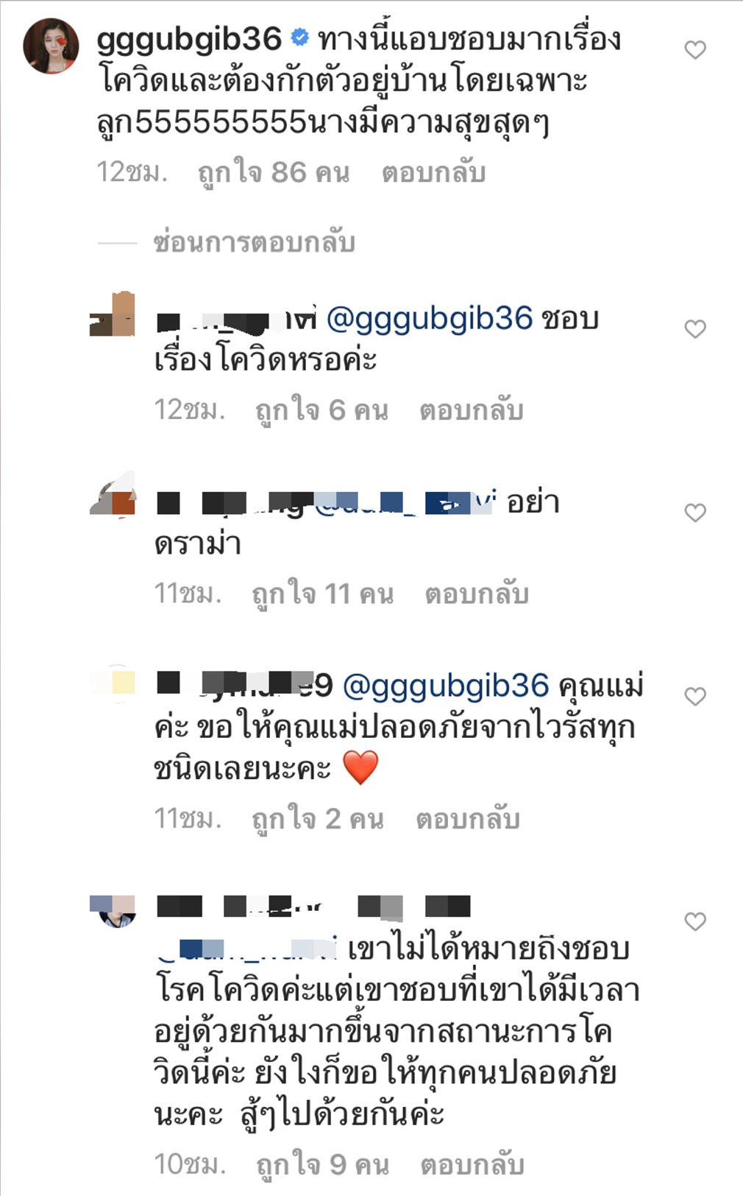Collapse replies with ซ่อนการตอบกลับ
Screen dimensions: 743x1196
pyautogui.click(x=254, y=242)
